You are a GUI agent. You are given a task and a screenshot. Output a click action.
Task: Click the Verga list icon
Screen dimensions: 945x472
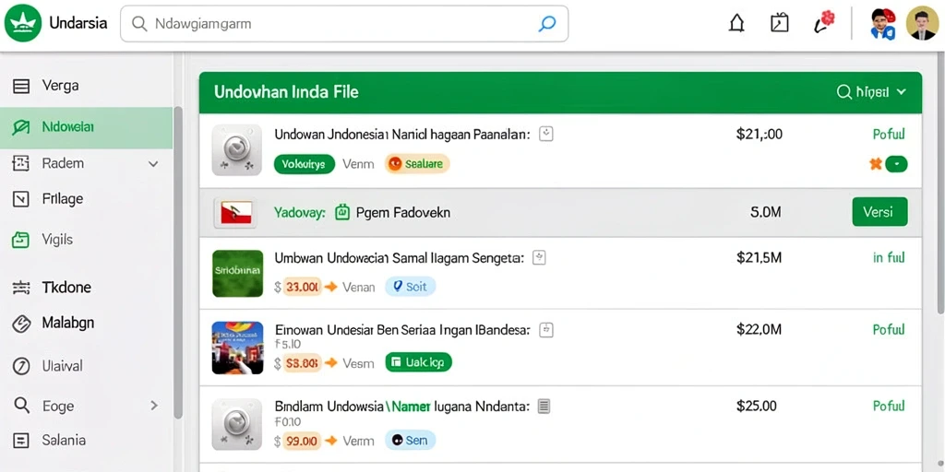coord(21,87)
